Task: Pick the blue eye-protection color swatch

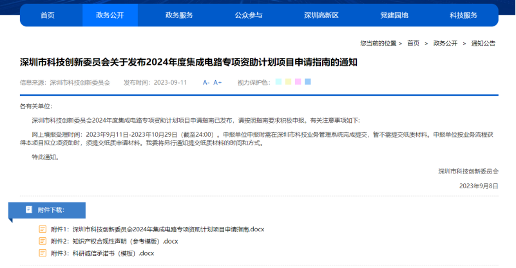Action: point(308,82)
